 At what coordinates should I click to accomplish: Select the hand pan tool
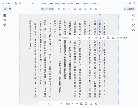coord(9,9)
